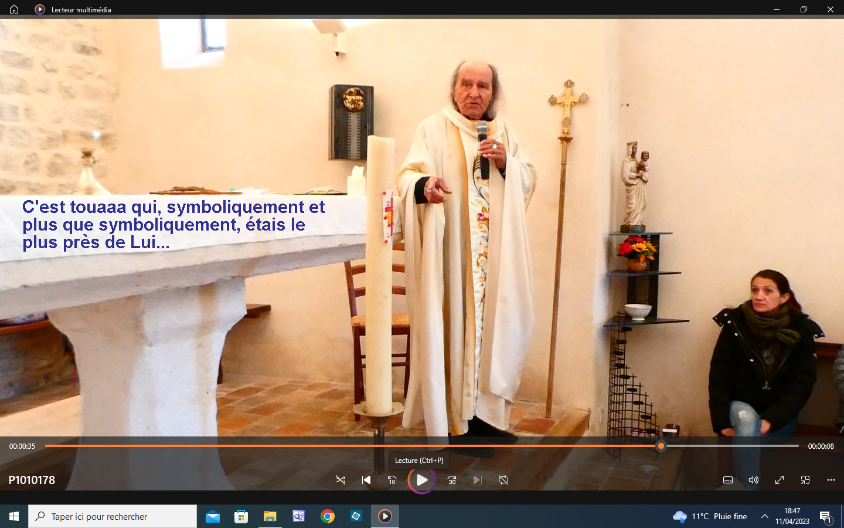The width and height of the screenshot is (844, 528).
Task: Click the orange seek handle on the progress bar
Action: pos(661,446)
